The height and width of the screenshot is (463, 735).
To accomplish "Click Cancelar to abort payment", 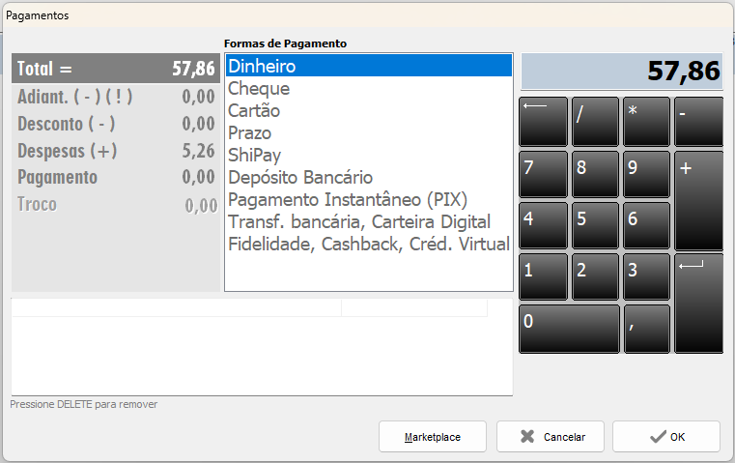I will click(551, 437).
